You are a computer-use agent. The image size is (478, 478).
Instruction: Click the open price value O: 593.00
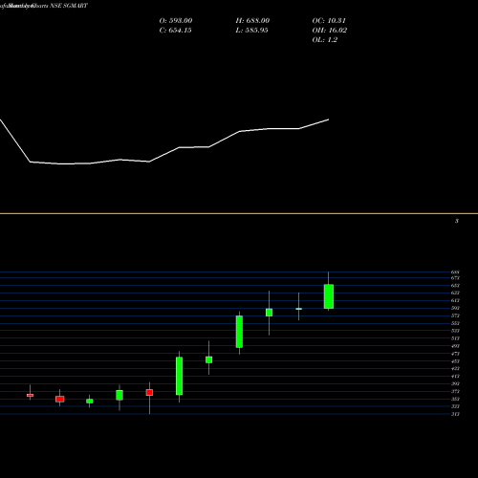(176, 21)
